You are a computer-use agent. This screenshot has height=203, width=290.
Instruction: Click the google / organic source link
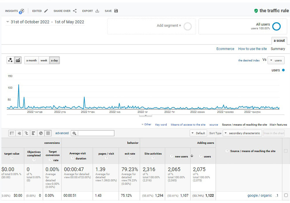[259, 195]
